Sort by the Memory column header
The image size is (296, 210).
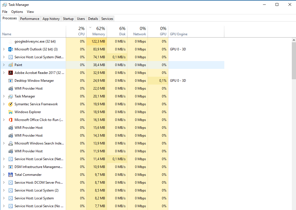97,32
